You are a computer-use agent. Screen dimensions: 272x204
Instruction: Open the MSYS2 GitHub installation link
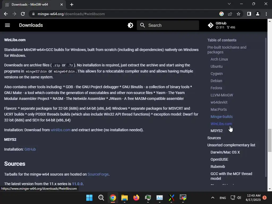(x=30, y=149)
